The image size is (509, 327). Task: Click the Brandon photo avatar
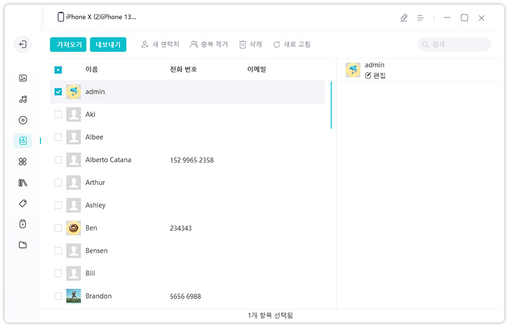[74, 296]
